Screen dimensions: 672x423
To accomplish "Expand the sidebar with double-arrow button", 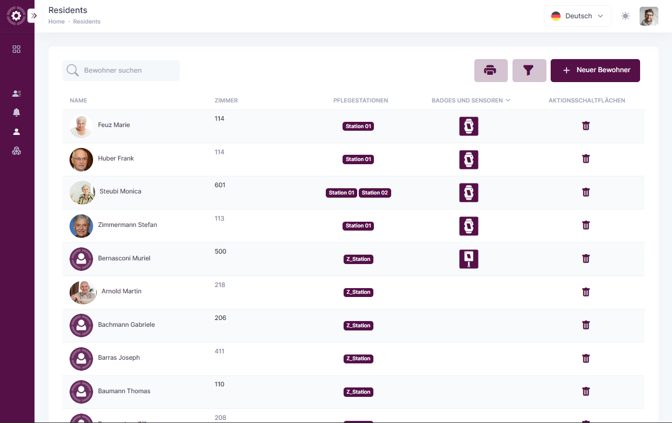I will (x=34, y=16).
